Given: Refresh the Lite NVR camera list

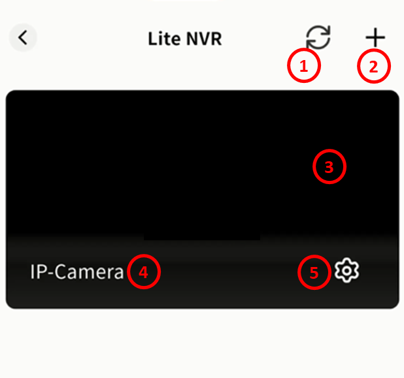Looking at the screenshot, I should click(x=318, y=38).
